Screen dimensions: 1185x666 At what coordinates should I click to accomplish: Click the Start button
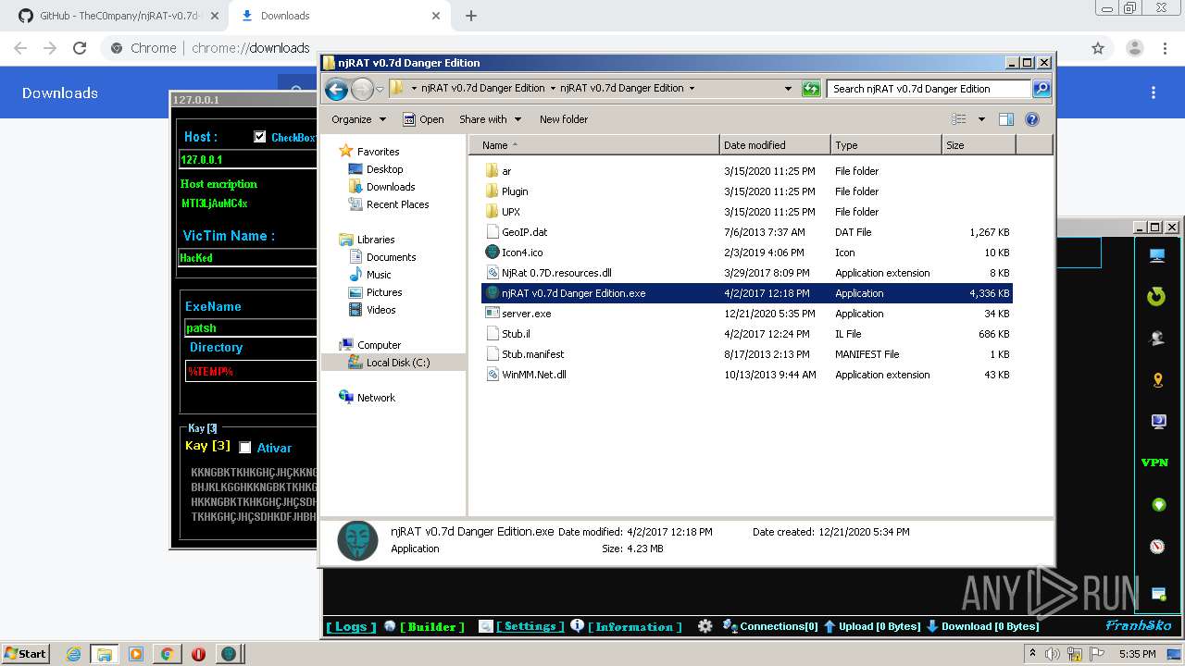pos(26,653)
